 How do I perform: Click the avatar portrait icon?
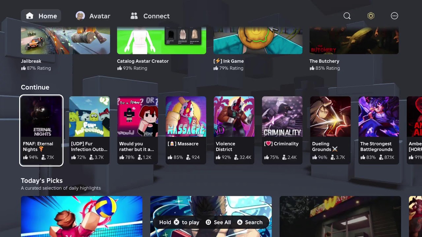tap(80, 16)
